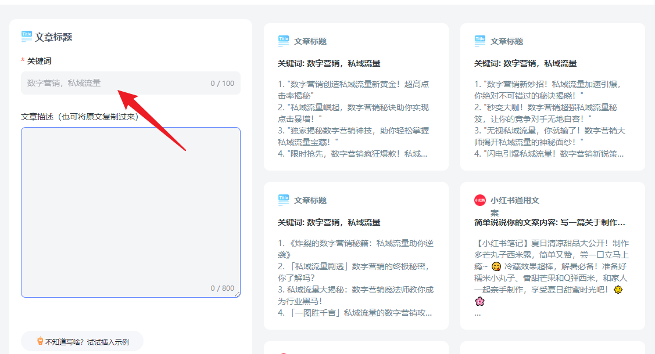Click line "「私域流量剧透」数字营销的终极秘密"
655x354 pixels.
point(354,272)
